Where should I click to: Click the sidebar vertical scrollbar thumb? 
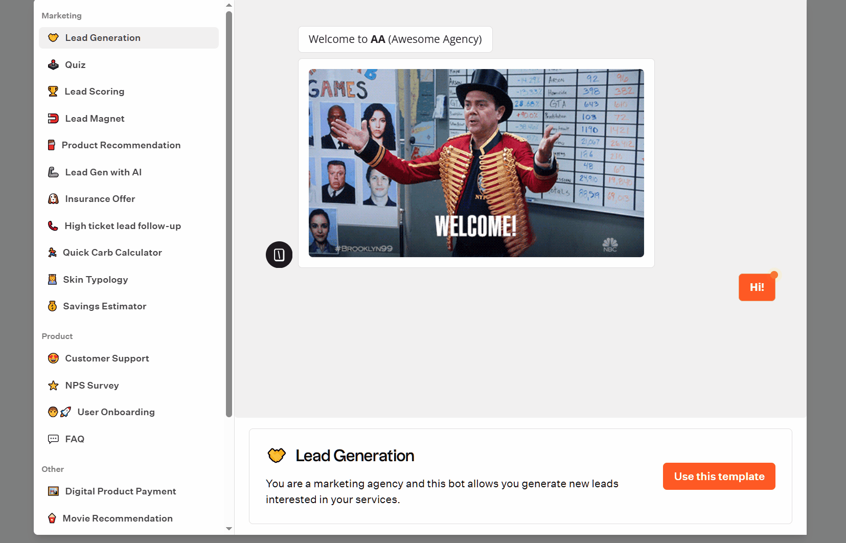pyautogui.click(x=229, y=214)
